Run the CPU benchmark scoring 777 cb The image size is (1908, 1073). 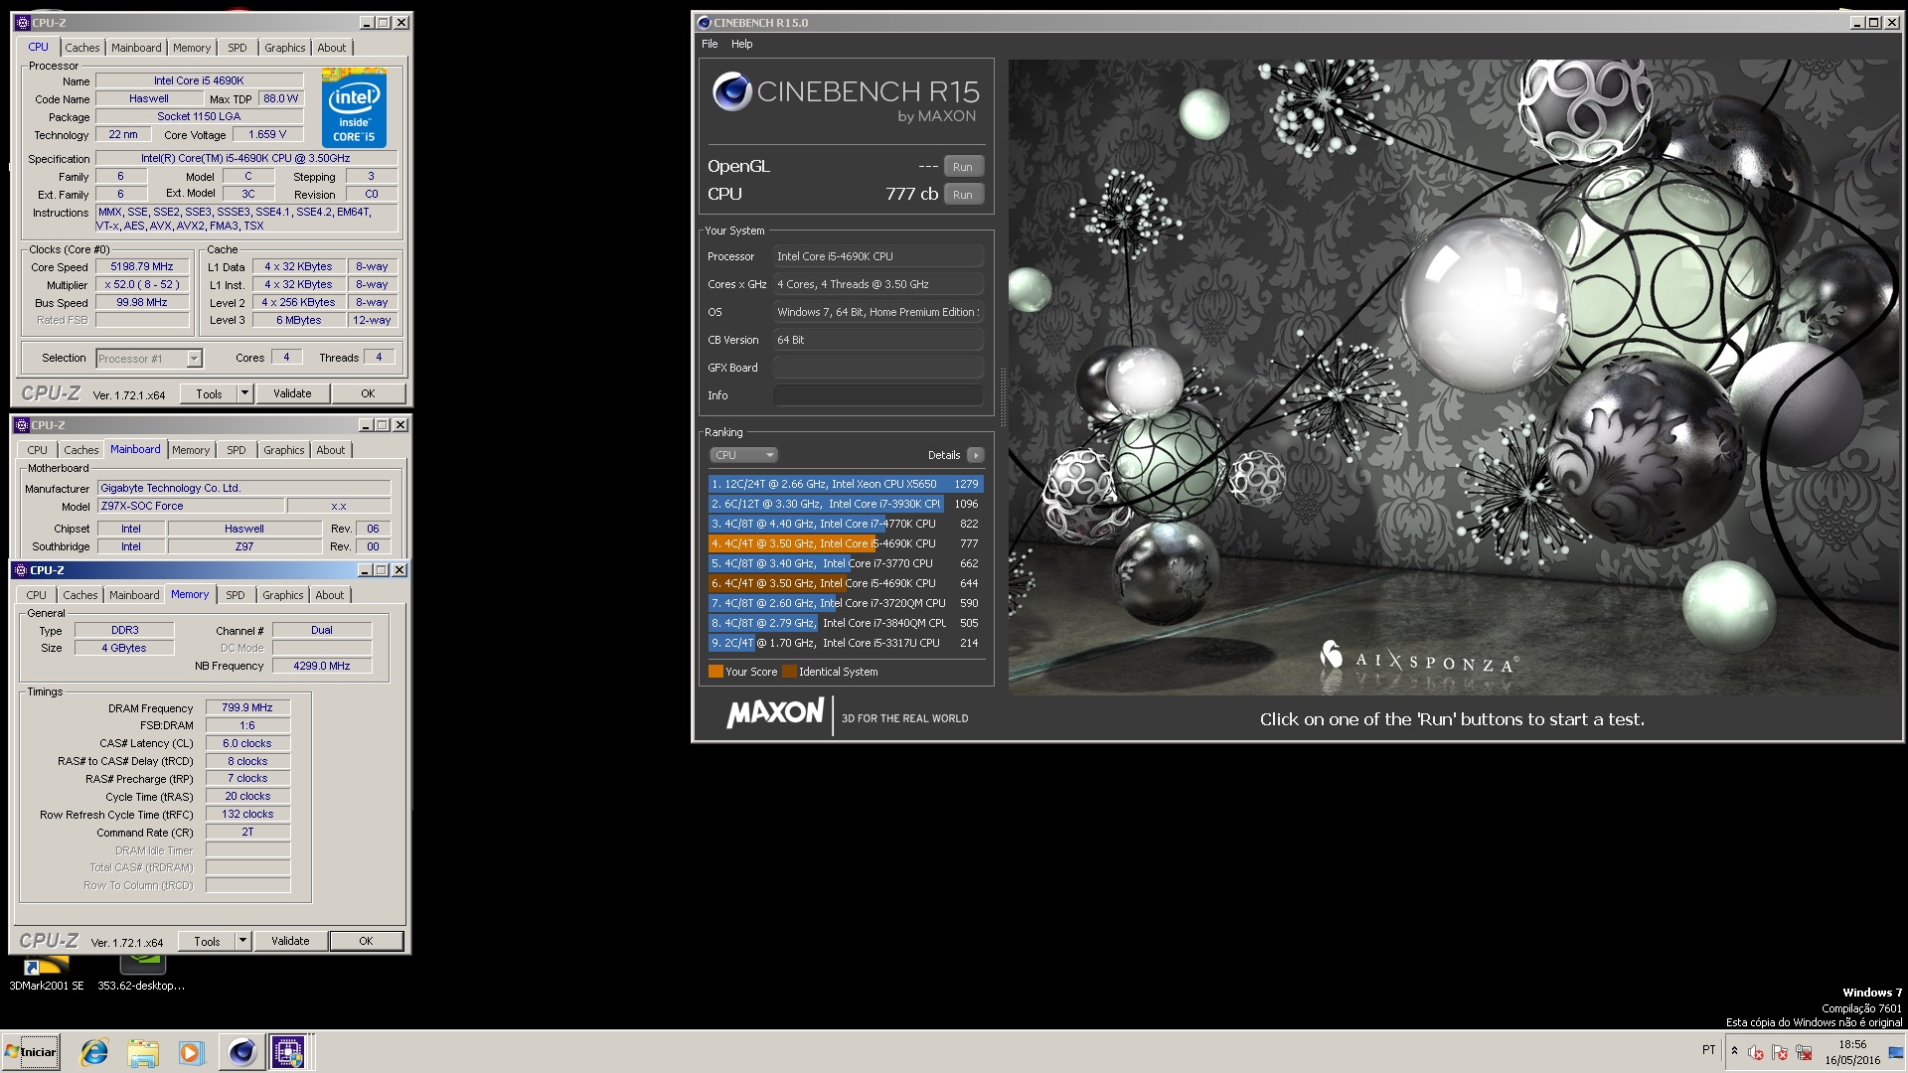pos(963,195)
